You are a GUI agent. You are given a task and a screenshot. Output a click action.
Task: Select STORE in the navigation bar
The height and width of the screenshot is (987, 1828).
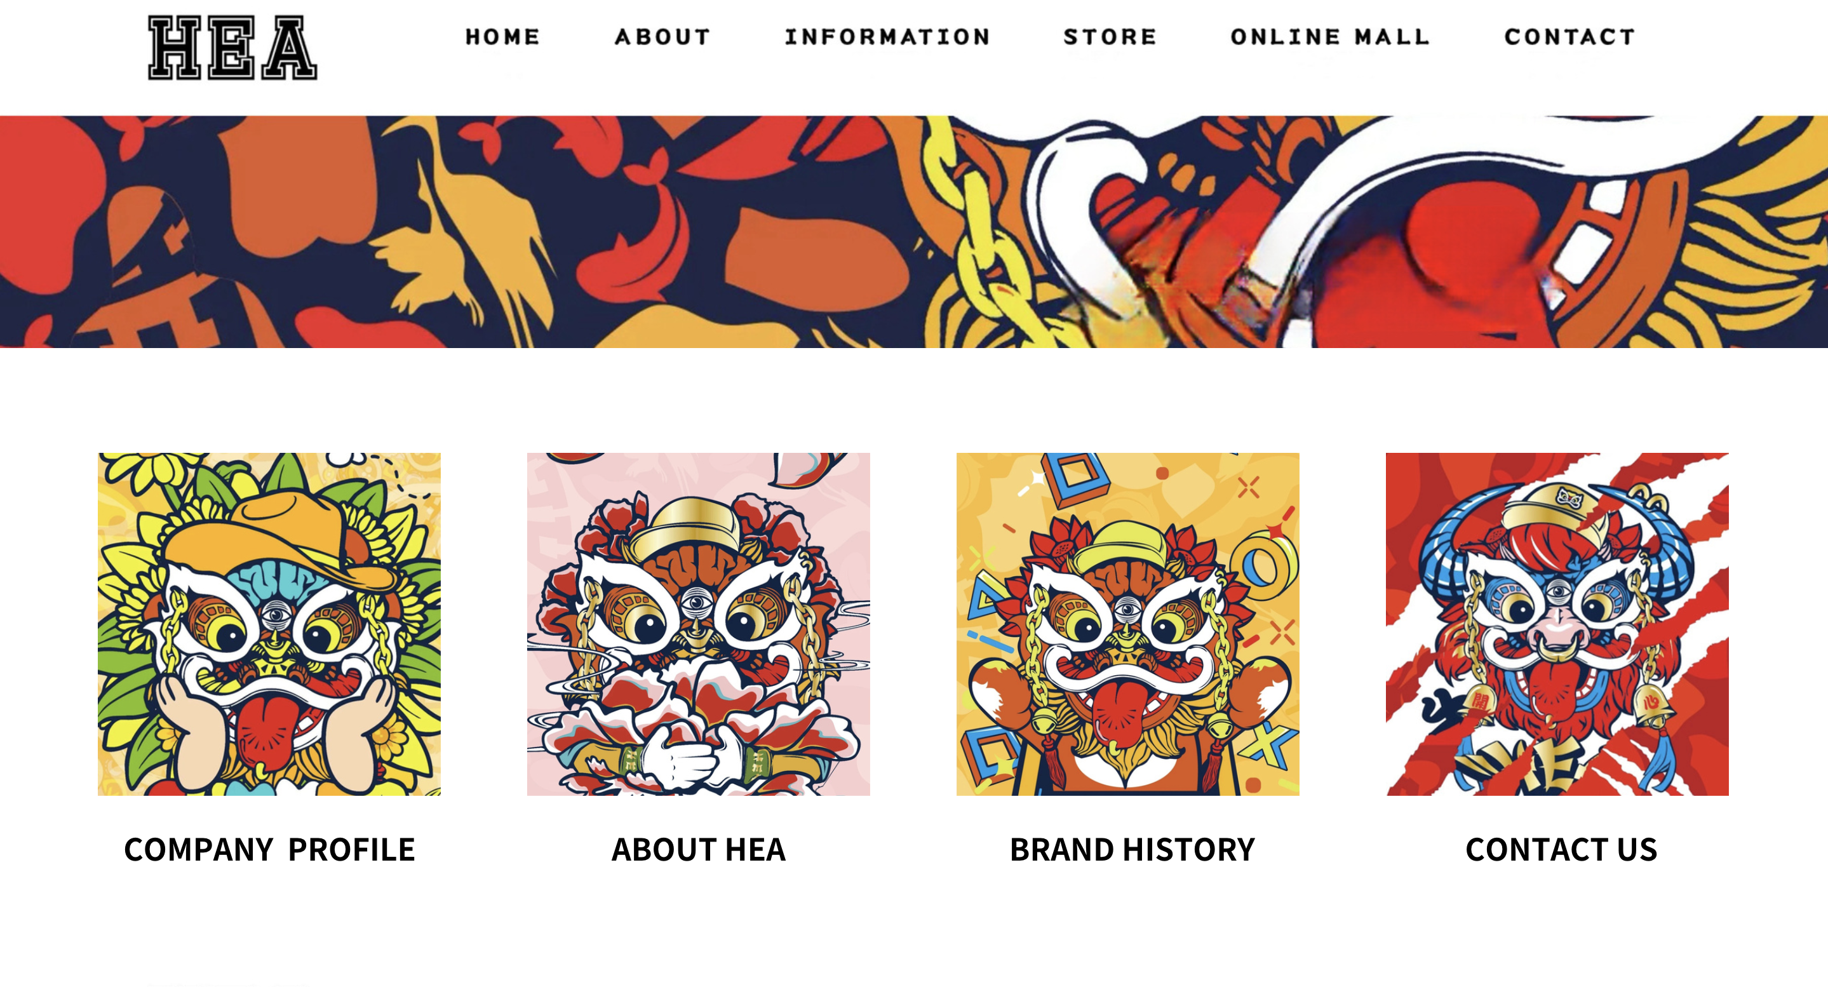pos(1110,37)
